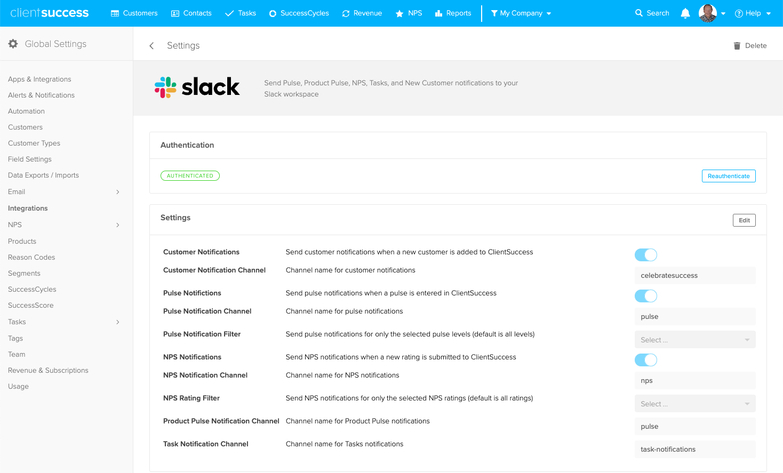Click the AUTHENTICATED status badge
The image size is (783, 473).
(190, 175)
